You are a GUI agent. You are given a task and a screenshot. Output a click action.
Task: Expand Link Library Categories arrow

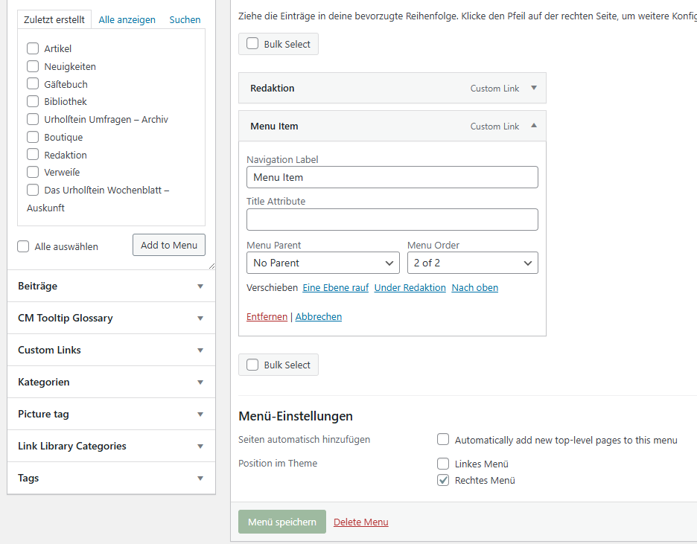[x=200, y=447]
